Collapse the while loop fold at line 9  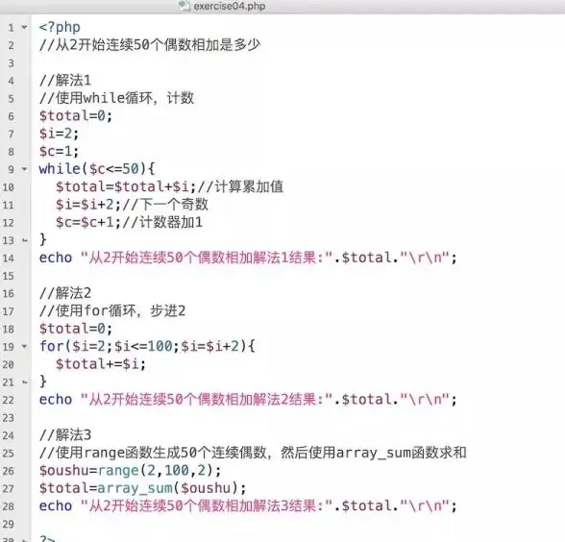point(24,169)
